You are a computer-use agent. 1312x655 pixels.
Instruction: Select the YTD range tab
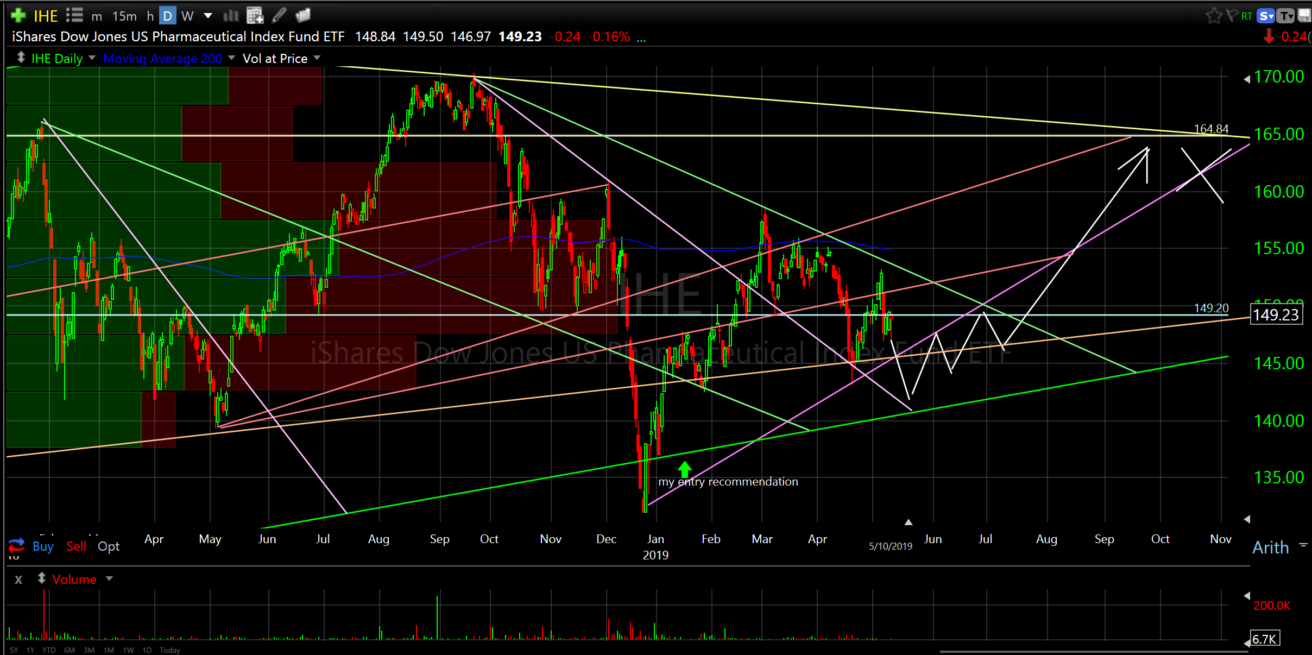(49, 650)
